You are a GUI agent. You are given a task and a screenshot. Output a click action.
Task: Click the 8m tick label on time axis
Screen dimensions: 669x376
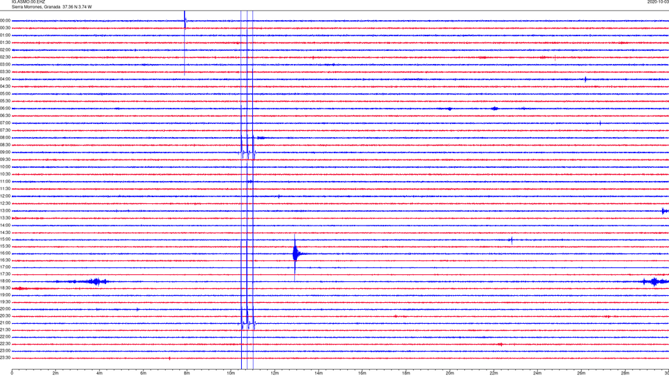tap(187, 373)
